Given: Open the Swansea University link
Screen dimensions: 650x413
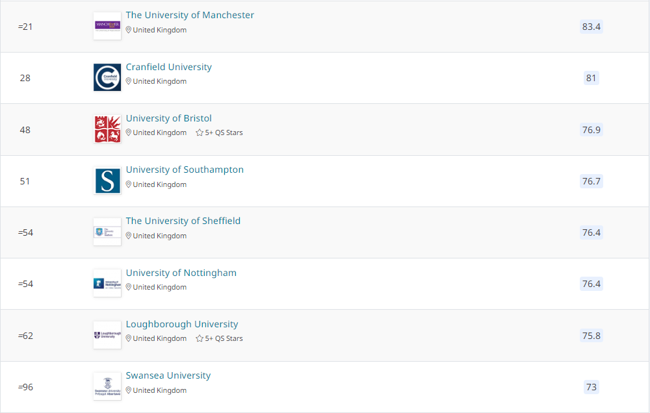Looking at the screenshot, I should point(168,375).
